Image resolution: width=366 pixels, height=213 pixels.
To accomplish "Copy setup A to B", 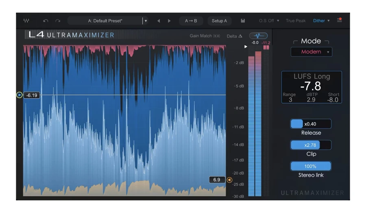I will click(191, 21).
